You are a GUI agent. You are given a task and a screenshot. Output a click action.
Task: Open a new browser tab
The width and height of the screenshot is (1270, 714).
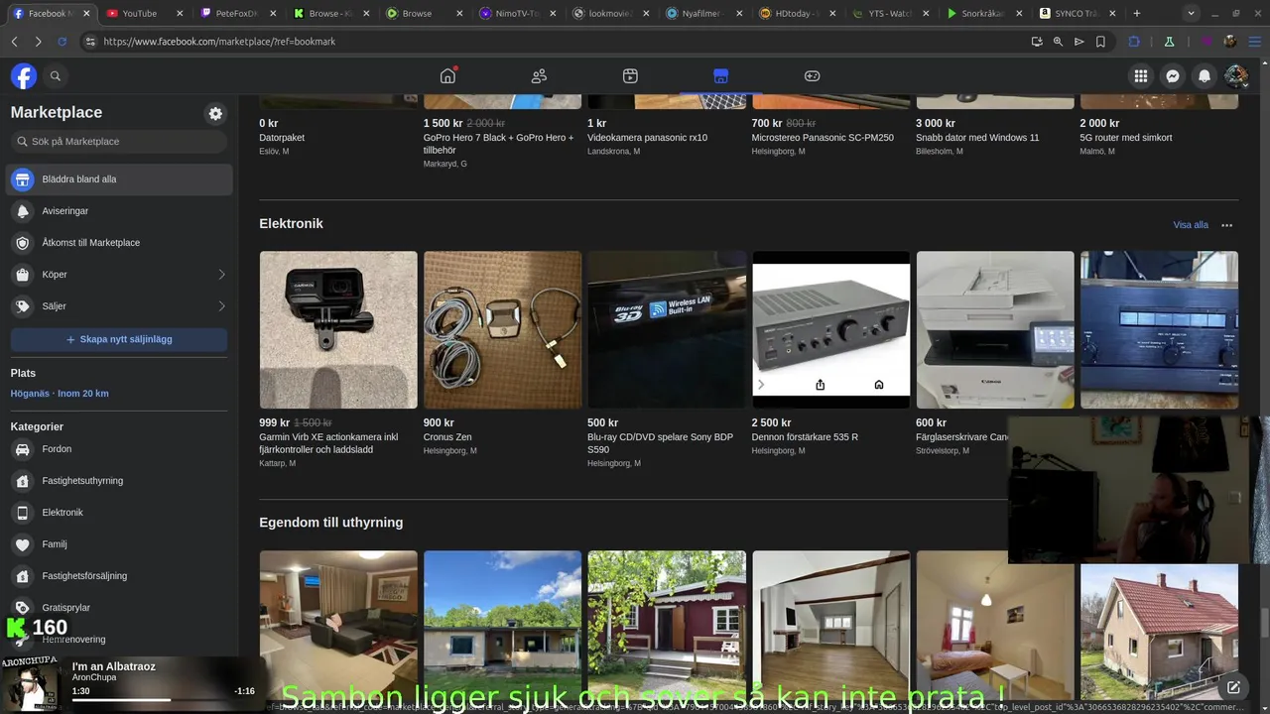pyautogui.click(x=1137, y=14)
